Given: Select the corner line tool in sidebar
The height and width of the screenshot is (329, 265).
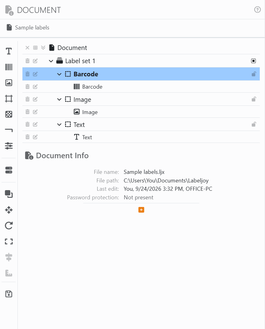Looking at the screenshot, I should click(x=9, y=130).
